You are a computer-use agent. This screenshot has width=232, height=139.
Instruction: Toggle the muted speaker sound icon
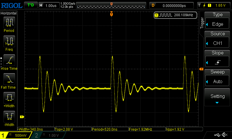(x=224, y=135)
